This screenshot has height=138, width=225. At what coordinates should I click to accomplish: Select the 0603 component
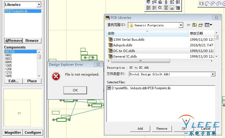click(21, 59)
